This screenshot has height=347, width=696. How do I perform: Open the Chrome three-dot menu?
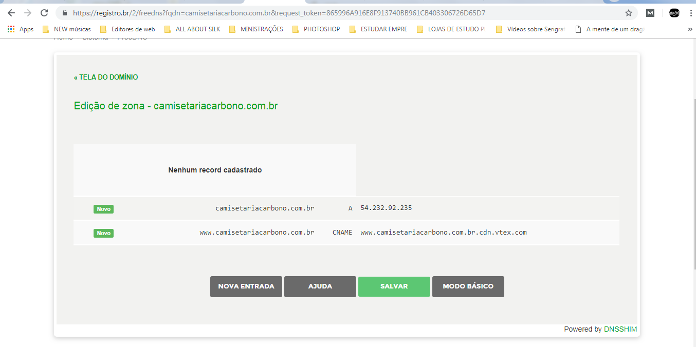click(690, 13)
